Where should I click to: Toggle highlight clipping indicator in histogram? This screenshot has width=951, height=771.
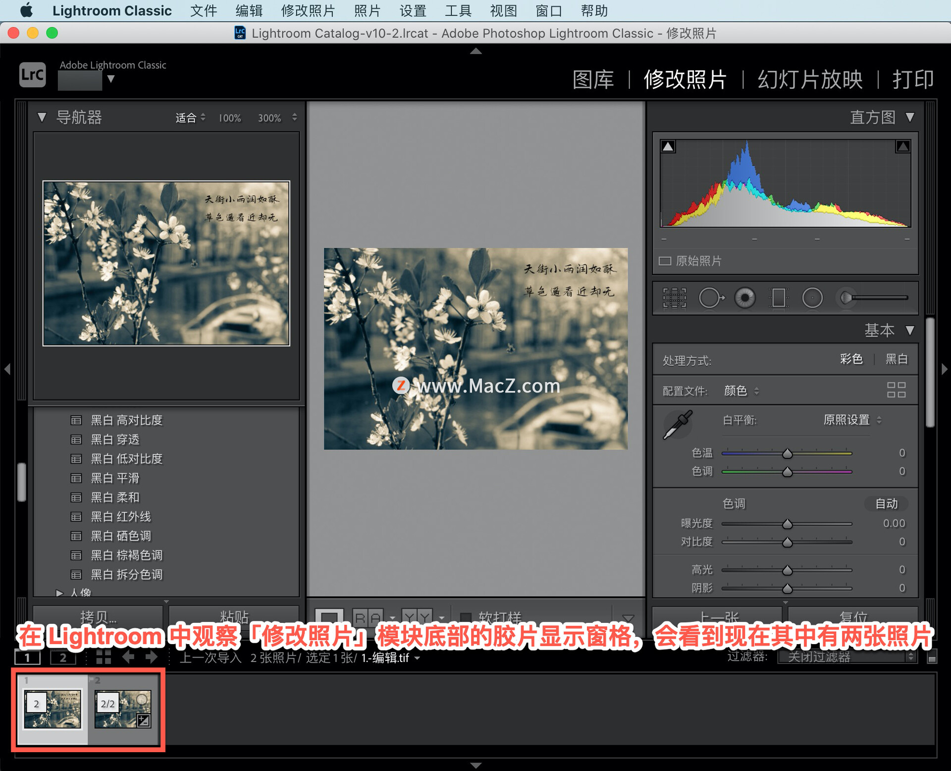coord(902,147)
